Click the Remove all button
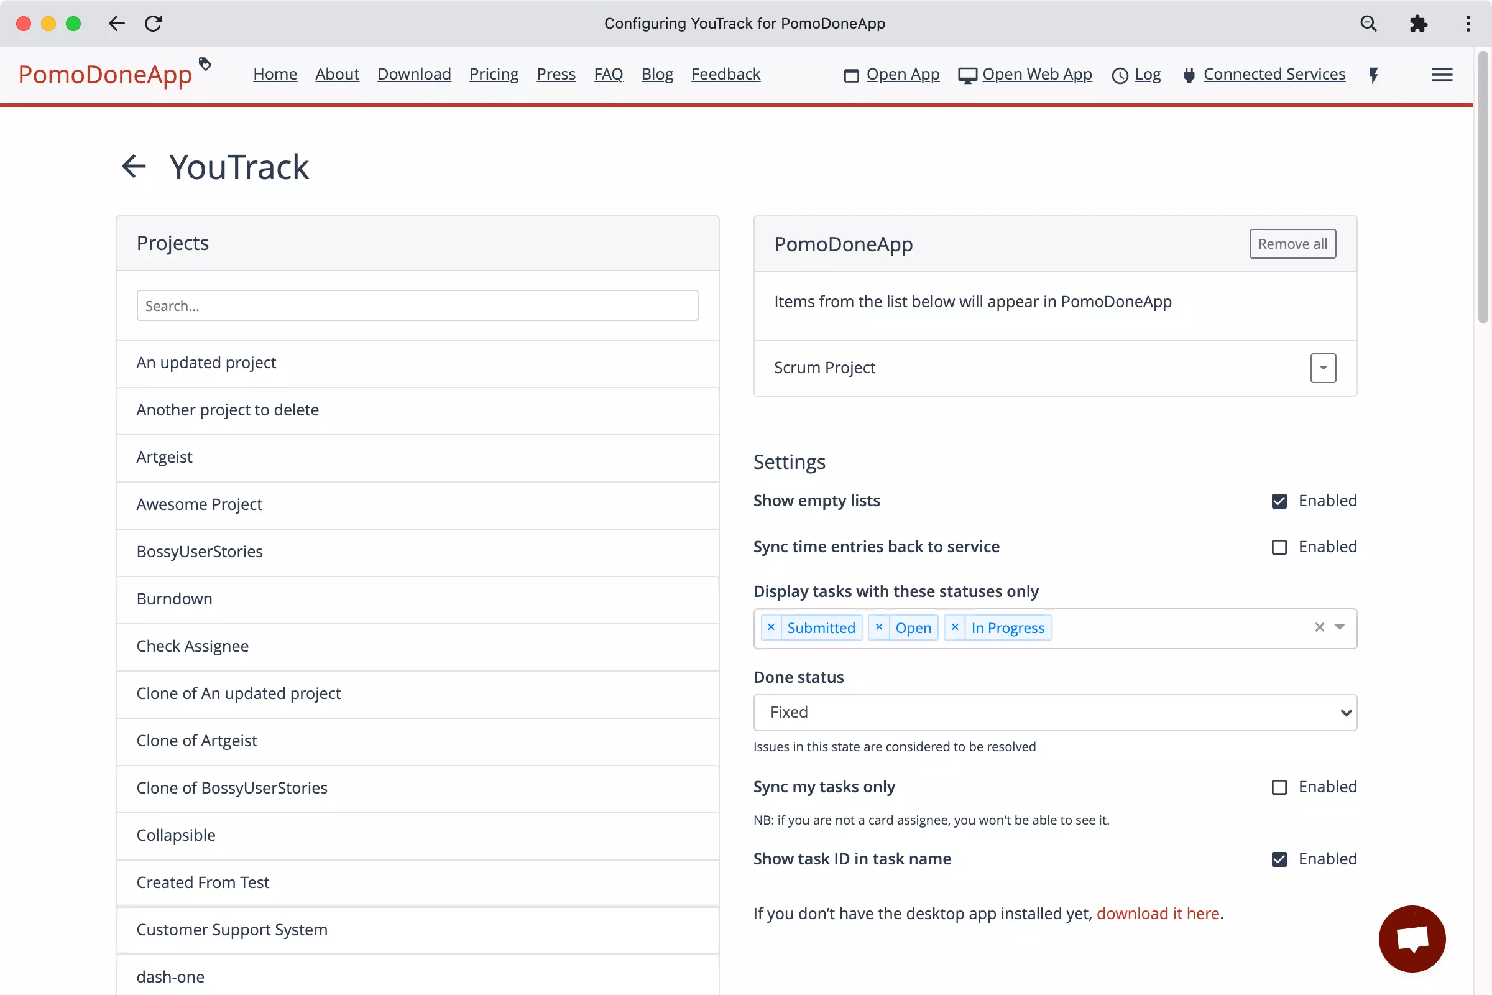This screenshot has width=1492, height=995. click(1292, 243)
